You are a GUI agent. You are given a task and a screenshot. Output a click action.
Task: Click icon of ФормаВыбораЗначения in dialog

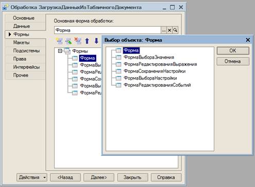(118, 57)
